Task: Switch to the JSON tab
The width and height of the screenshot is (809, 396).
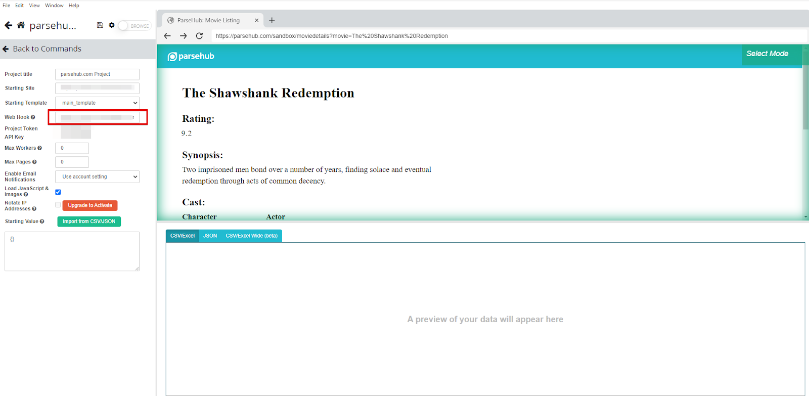Action: (x=210, y=236)
